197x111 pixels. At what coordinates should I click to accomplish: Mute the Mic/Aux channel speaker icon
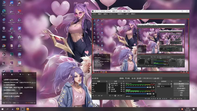click(x=151, y=87)
